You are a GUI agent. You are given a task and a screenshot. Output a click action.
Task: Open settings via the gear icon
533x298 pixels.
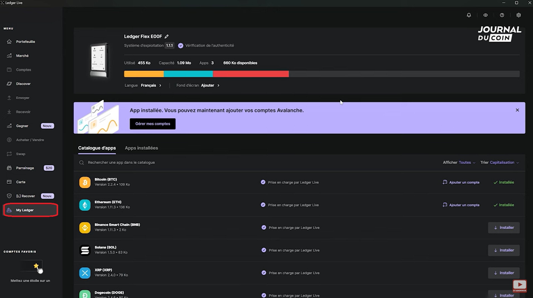518,15
